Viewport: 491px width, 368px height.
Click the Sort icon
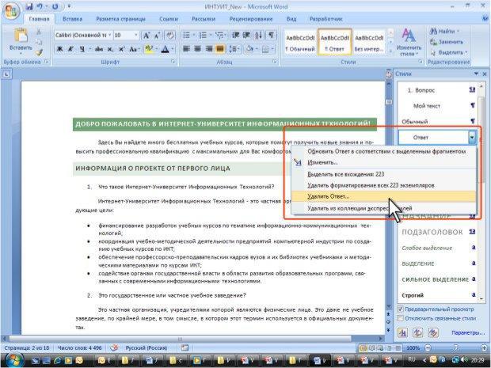pos(259,36)
